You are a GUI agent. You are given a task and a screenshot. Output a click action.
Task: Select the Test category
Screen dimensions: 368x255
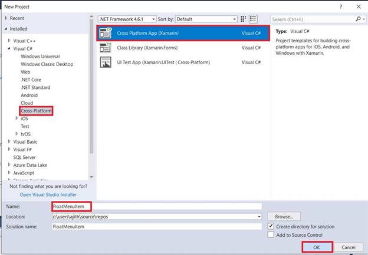pos(25,127)
